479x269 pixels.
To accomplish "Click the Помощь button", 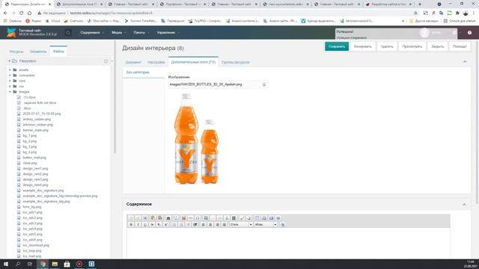I will click(460, 46).
